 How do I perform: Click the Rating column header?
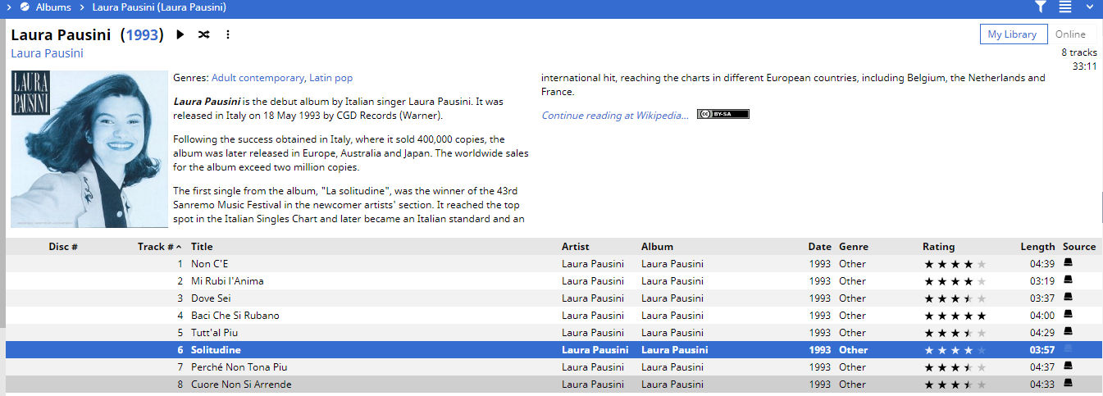click(x=938, y=247)
